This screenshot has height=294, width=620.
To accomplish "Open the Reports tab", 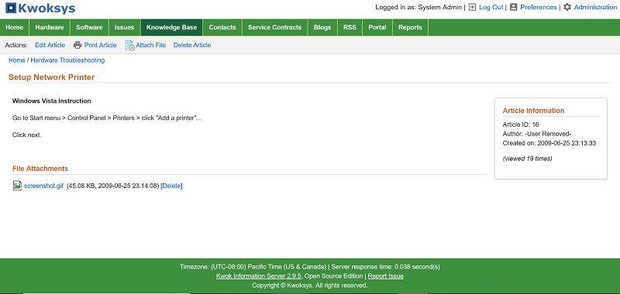I will [x=410, y=27].
